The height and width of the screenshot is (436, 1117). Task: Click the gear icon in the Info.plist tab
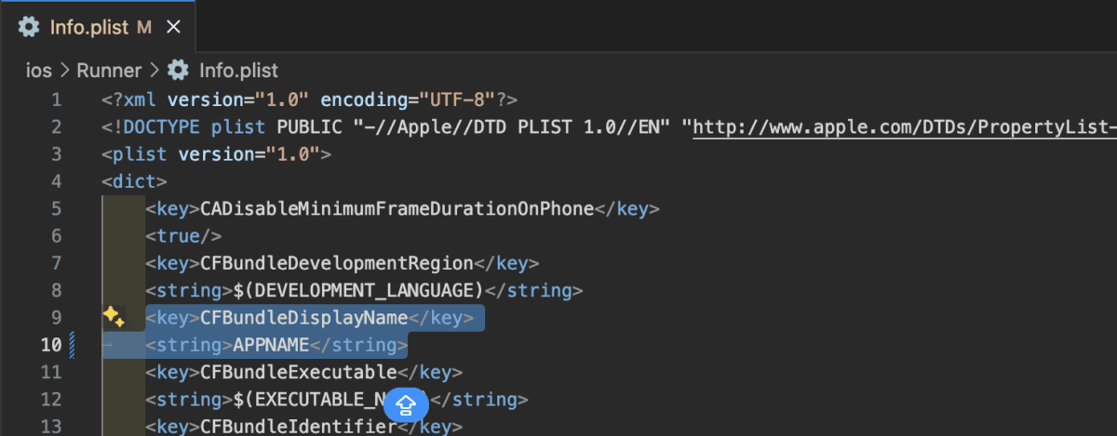click(x=29, y=27)
